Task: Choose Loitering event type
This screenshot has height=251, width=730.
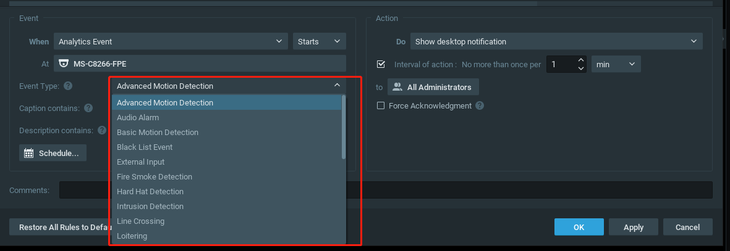Action: 227,236
